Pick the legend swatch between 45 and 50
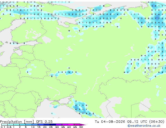Image resolution: width=166 pixels, height=128 pixels. click(77, 125)
